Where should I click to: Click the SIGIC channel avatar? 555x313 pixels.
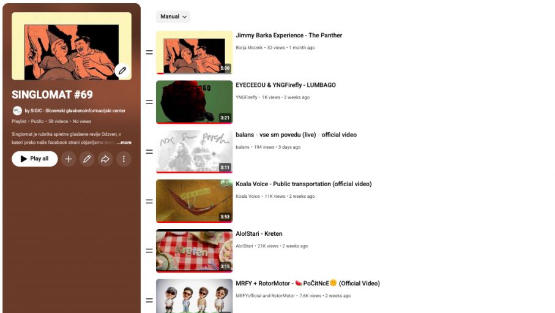(x=17, y=111)
